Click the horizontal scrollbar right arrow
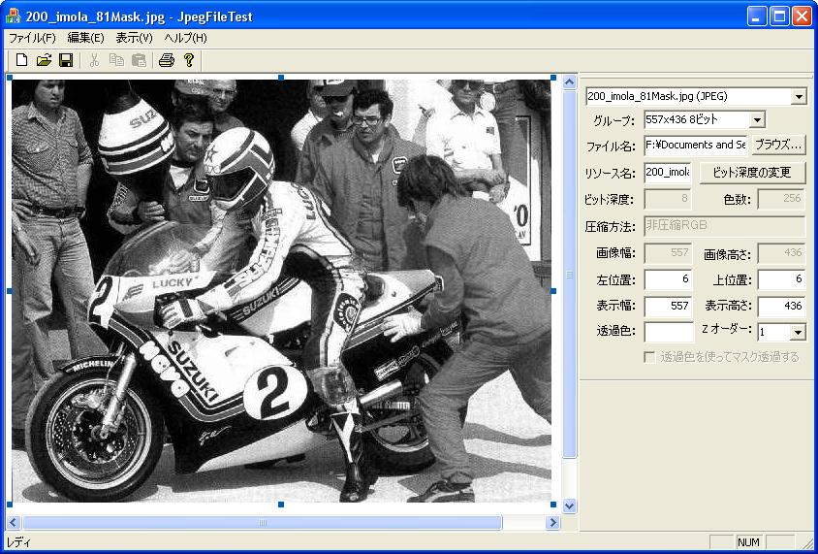818x554 pixels. [552, 522]
